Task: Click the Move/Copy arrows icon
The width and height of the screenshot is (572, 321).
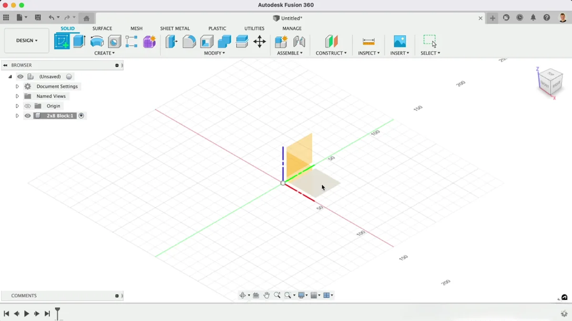Action: 260,41
